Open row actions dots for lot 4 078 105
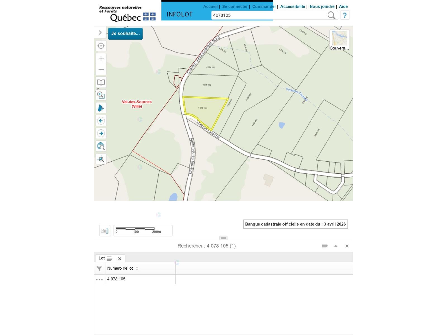This screenshot has width=447, height=335. (x=99, y=279)
